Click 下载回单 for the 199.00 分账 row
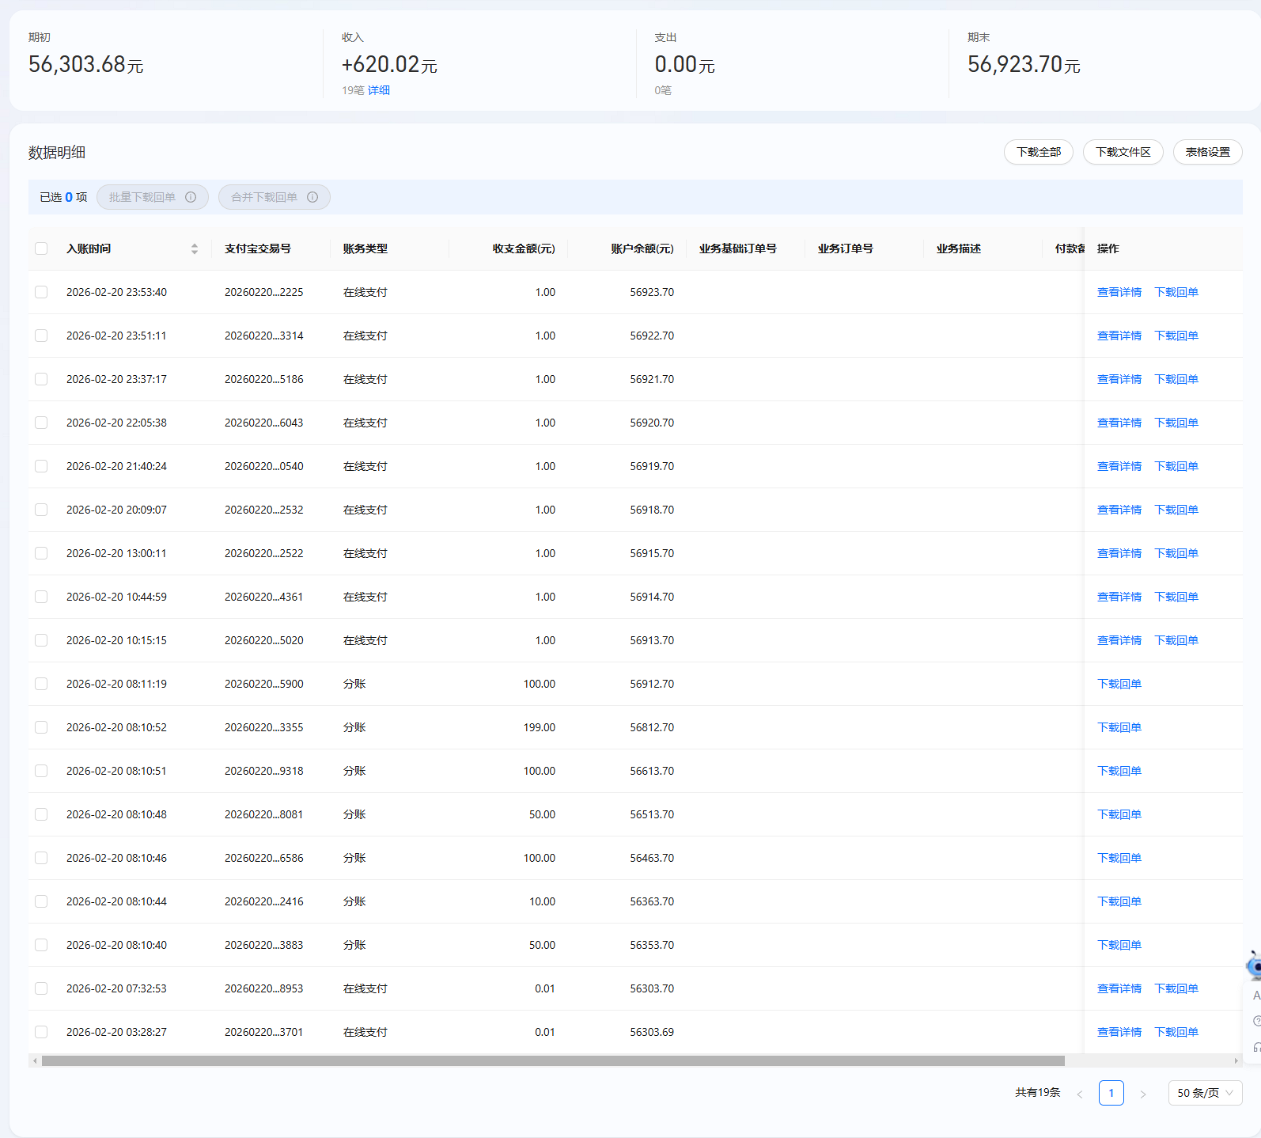This screenshot has height=1138, width=1261. pos(1119,727)
